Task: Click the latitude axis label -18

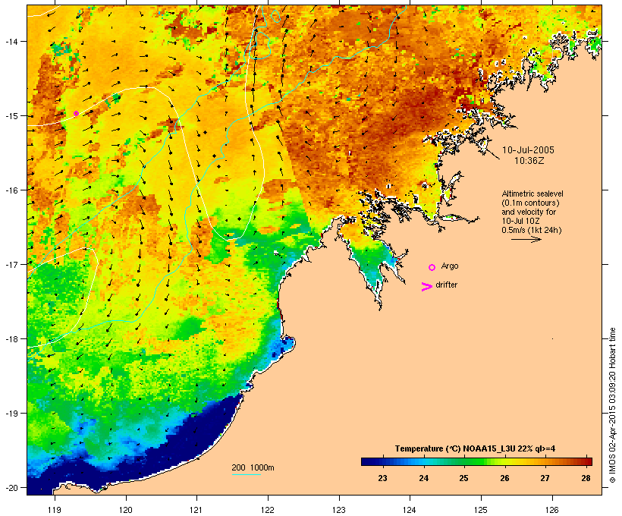Action: (11, 339)
